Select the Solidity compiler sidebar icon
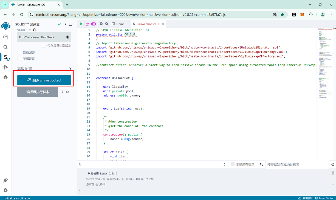Screen dimensions: 336x200 point(6,57)
